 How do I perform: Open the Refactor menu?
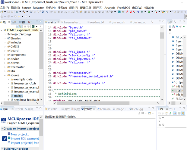tap(38, 8)
